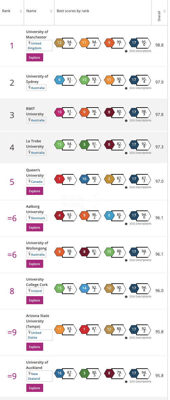
Task: Follow Denmark location link for Aalborg University
Action: coord(38,218)
